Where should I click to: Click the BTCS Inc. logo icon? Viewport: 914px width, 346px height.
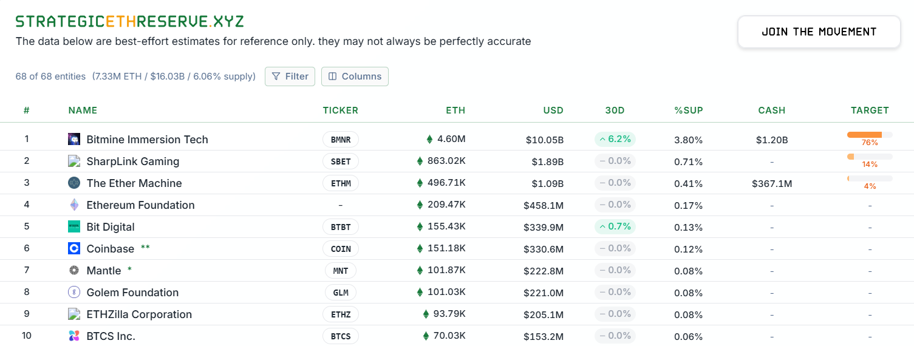coord(74,336)
